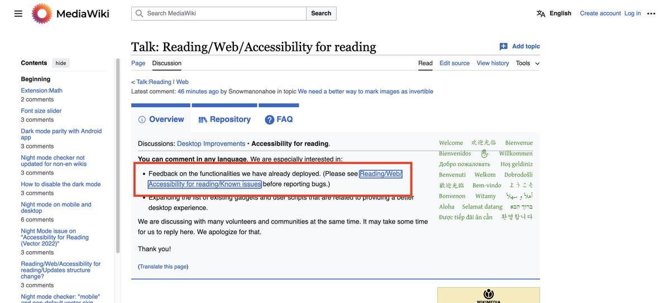
Task: Click the Repository books icon
Action: point(203,120)
